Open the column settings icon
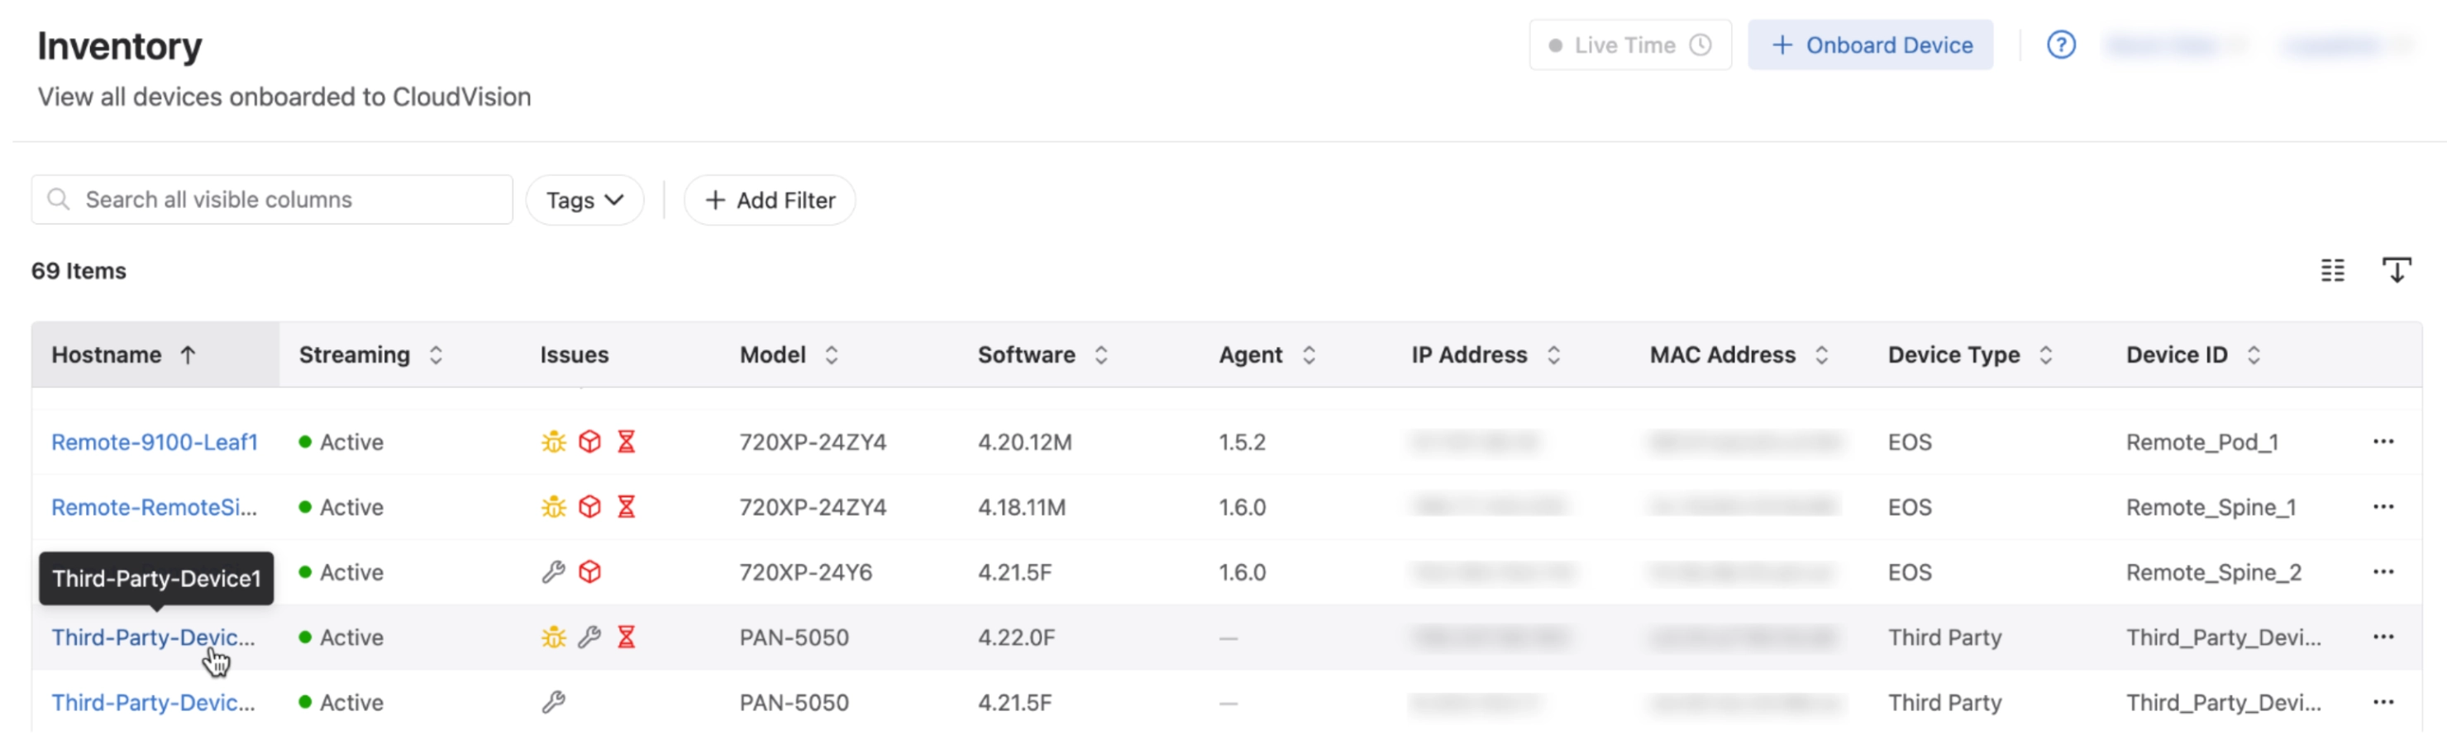This screenshot has height=735, width=2447. click(2332, 270)
